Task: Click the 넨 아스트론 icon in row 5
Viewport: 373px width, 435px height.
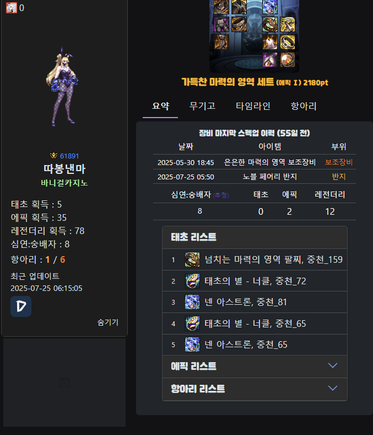Action: pyautogui.click(x=192, y=344)
